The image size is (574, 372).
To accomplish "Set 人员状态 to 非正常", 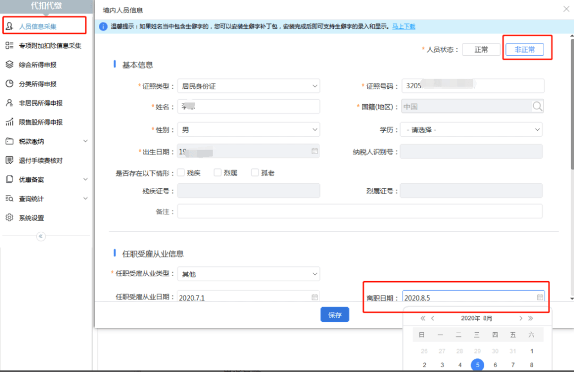I will pyautogui.click(x=525, y=49).
